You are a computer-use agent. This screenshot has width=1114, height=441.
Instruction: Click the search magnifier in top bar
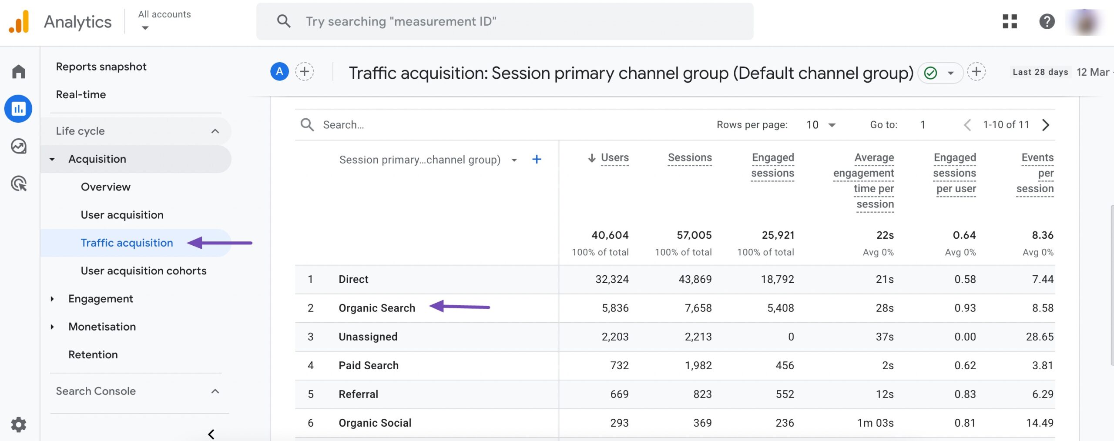click(284, 21)
